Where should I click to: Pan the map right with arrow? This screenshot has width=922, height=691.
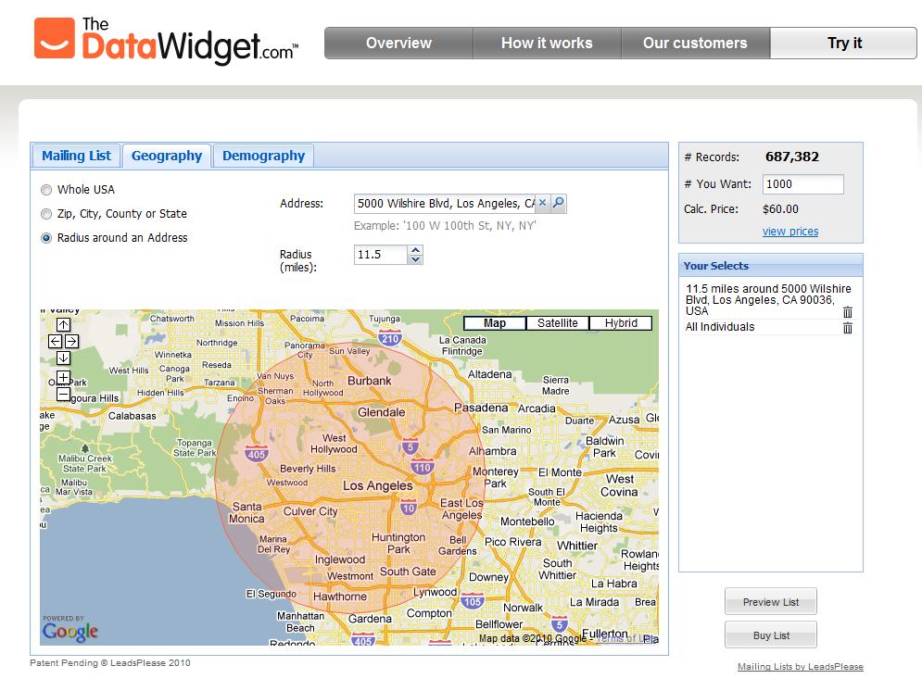click(71, 341)
